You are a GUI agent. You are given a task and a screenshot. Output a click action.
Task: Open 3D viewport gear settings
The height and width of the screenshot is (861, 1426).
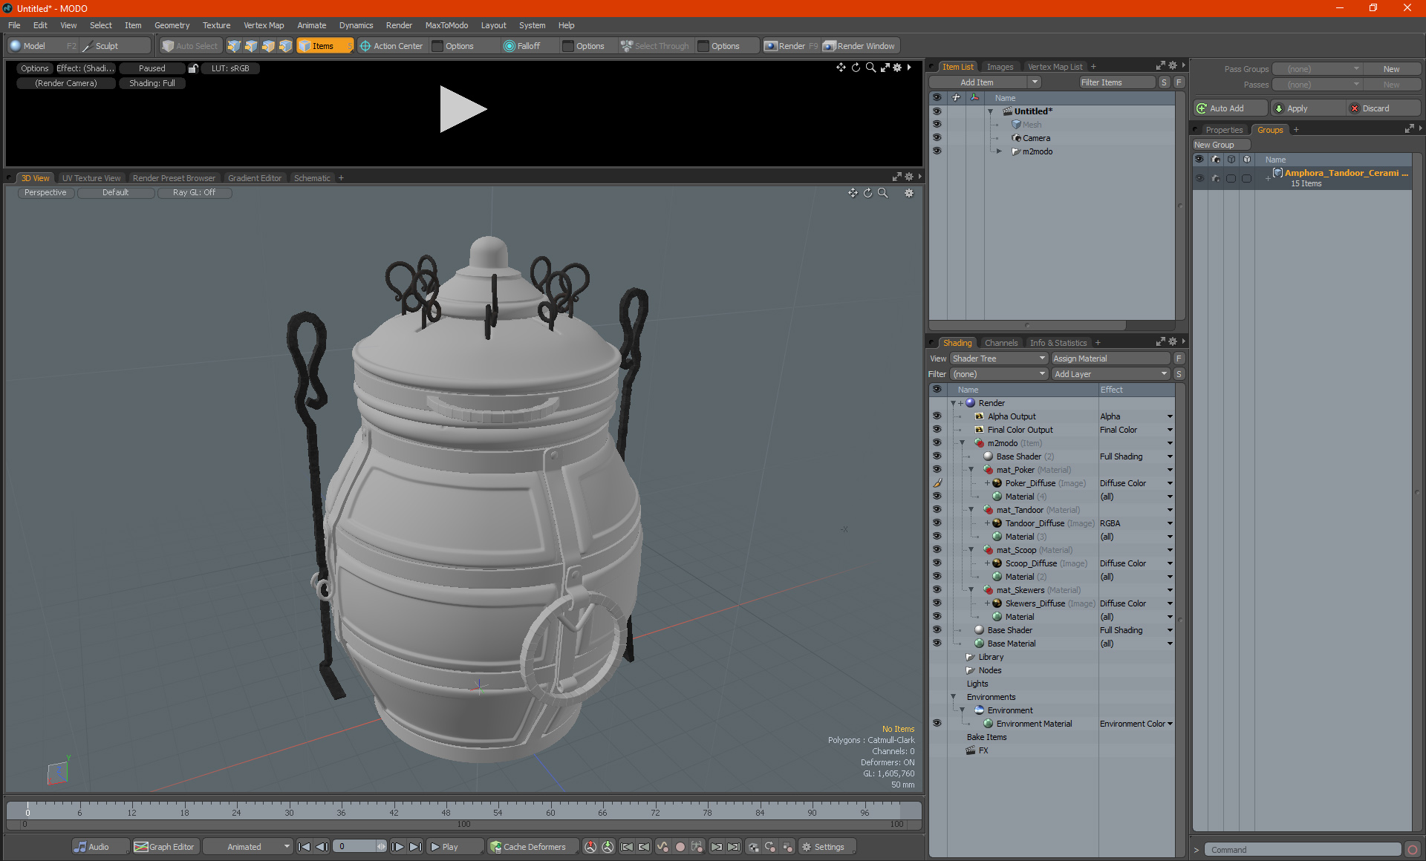pos(908,193)
